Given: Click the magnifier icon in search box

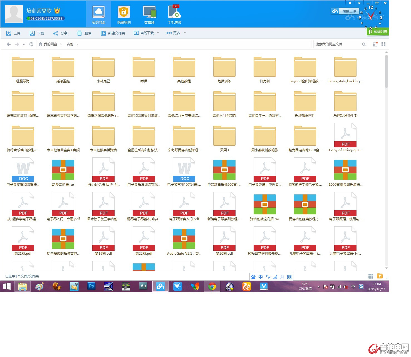Looking at the screenshot, I should tap(364, 44).
